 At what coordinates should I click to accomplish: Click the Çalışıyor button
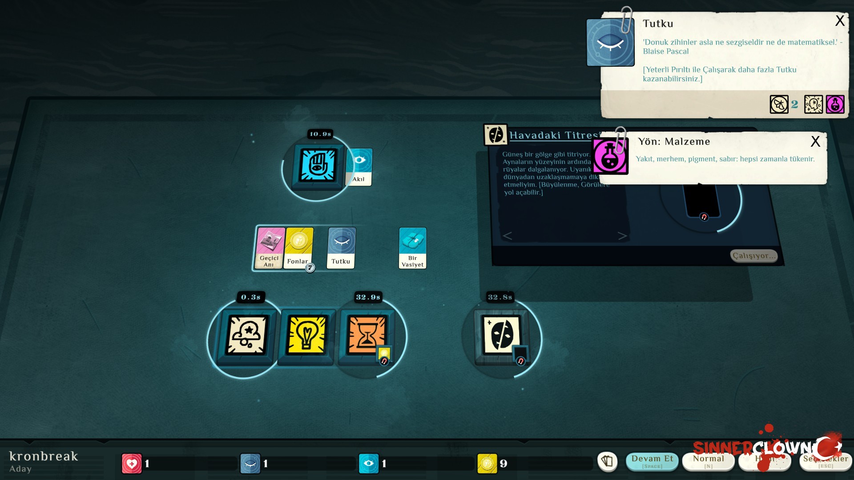point(753,256)
